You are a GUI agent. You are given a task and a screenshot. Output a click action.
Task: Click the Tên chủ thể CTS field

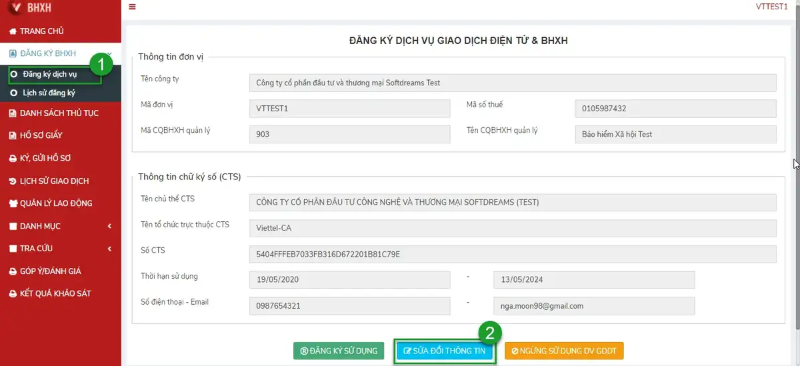513,202
